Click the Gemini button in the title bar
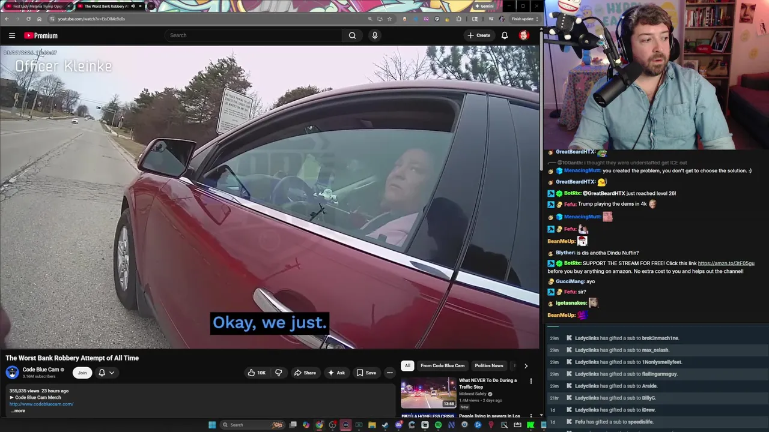769x432 pixels. click(x=484, y=6)
